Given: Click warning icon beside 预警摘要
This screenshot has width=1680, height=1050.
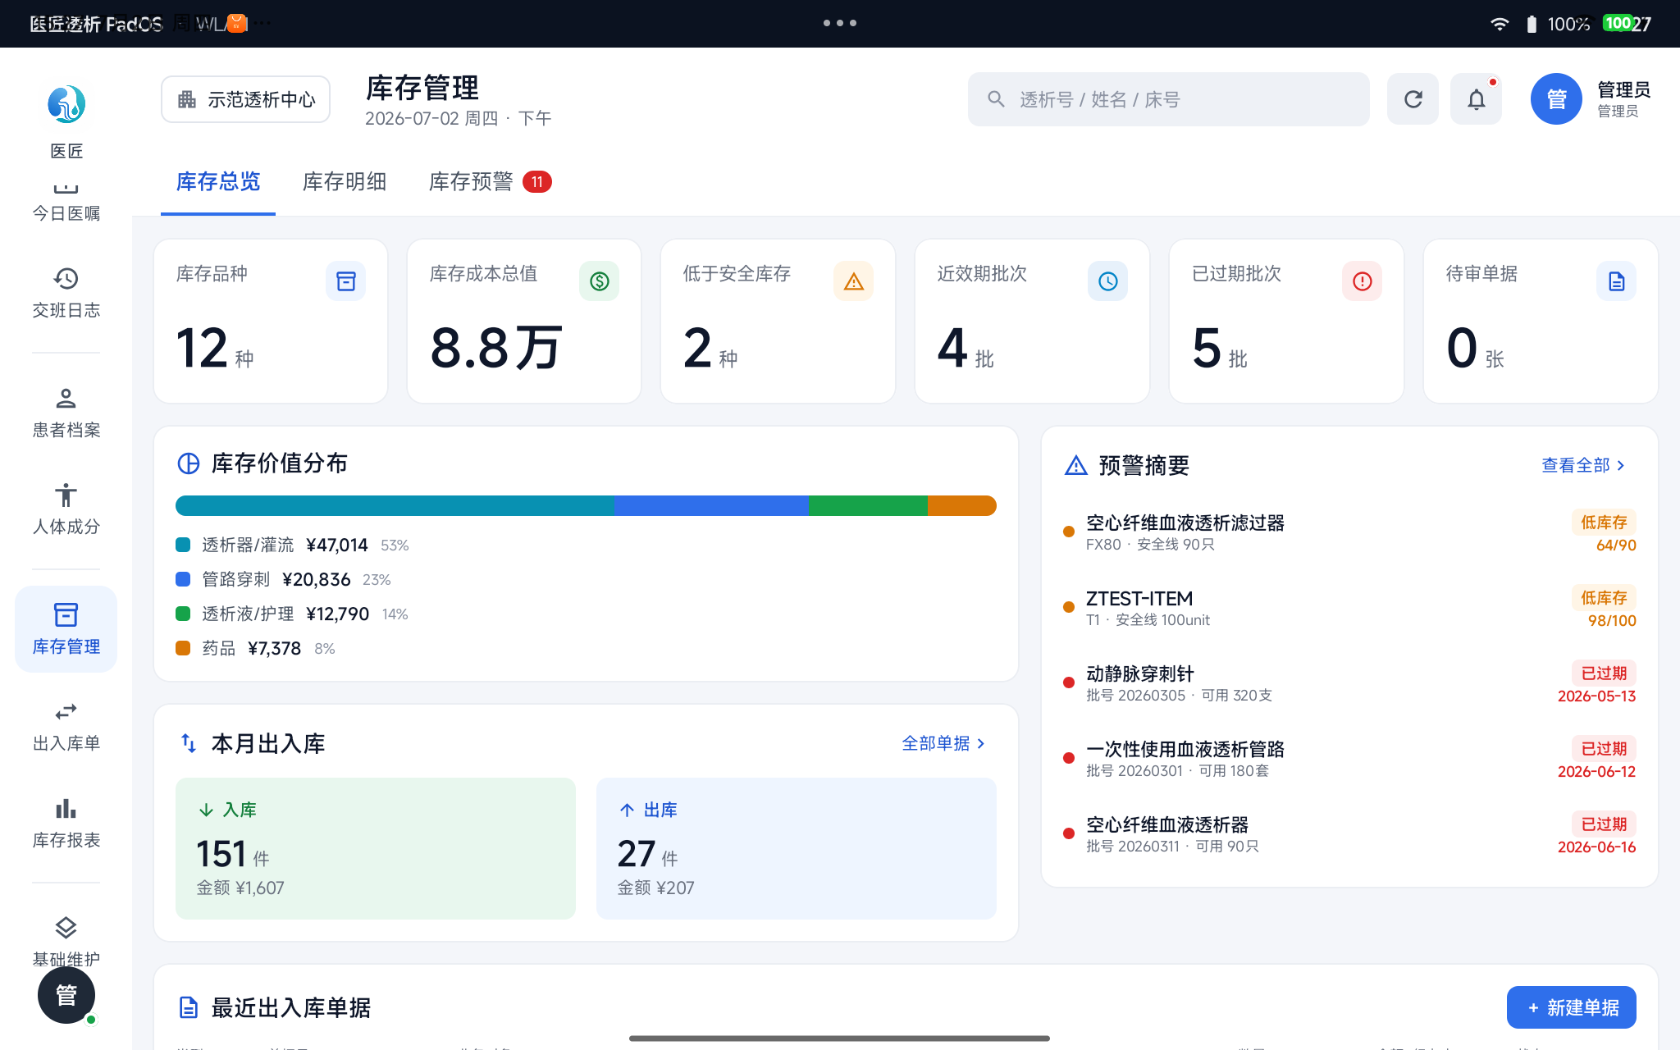Looking at the screenshot, I should [1076, 465].
